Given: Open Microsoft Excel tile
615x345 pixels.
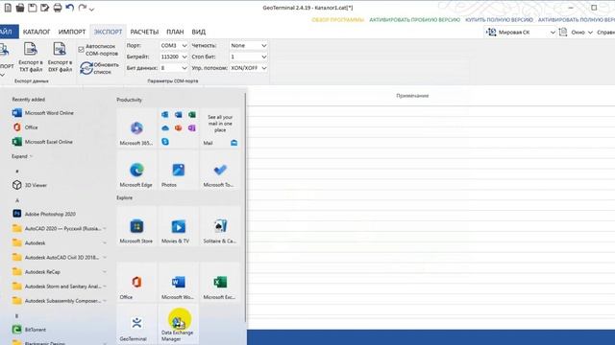Looking at the screenshot, I should (x=220, y=282).
